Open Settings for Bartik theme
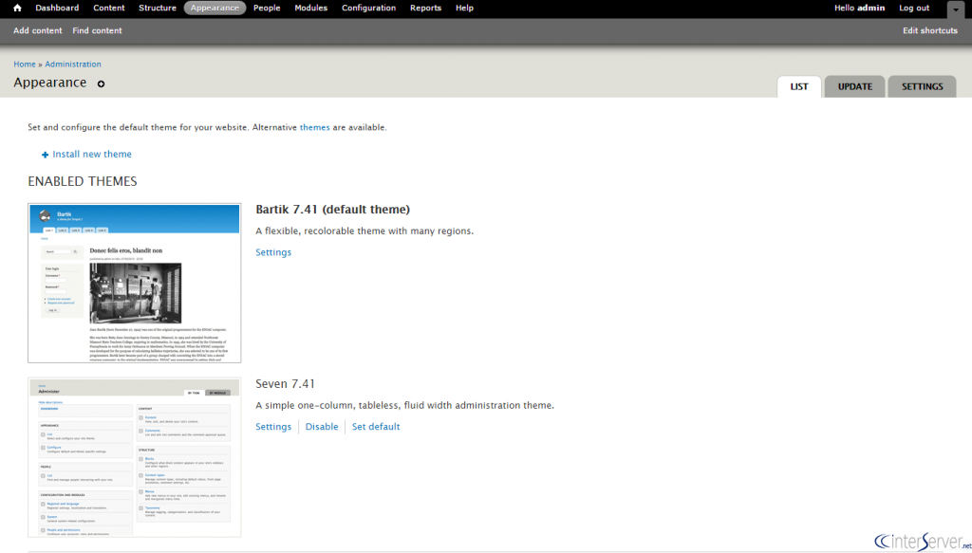The image size is (972, 553). tap(273, 252)
